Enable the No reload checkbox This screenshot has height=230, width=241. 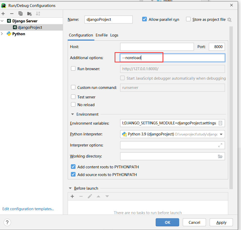click(x=73, y=105)
